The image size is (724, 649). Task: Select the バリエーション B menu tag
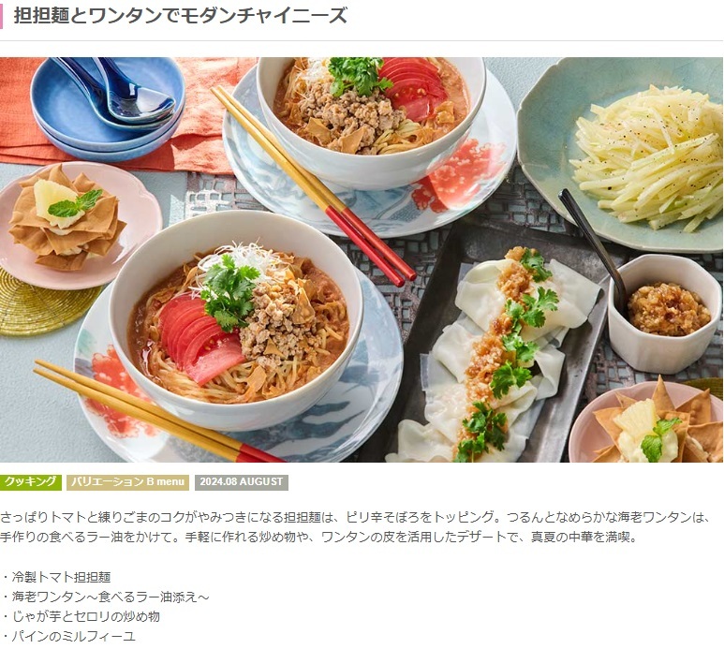(x=128, y=482)
